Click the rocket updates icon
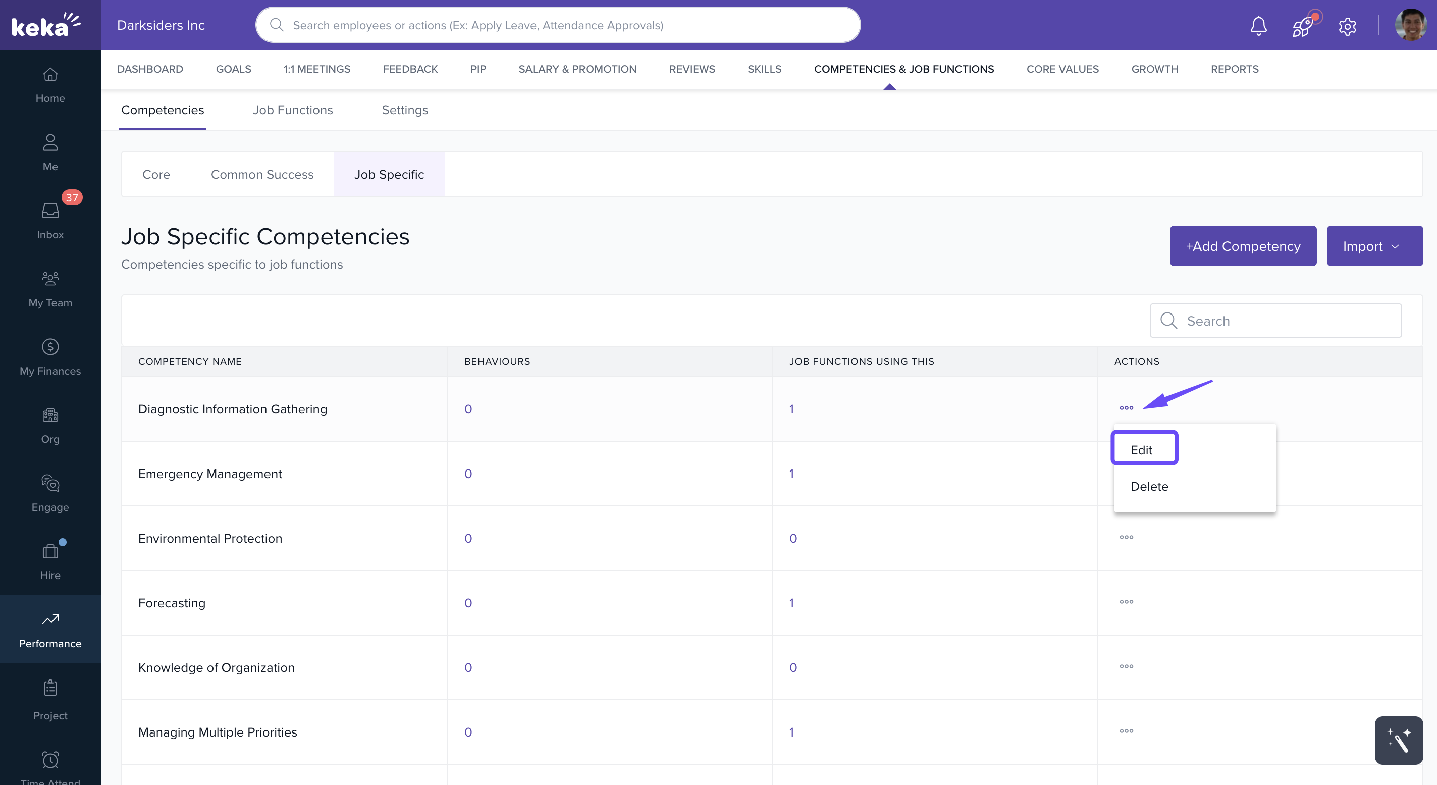The height and width of the screenshot is (785, 1437). 1303,26
